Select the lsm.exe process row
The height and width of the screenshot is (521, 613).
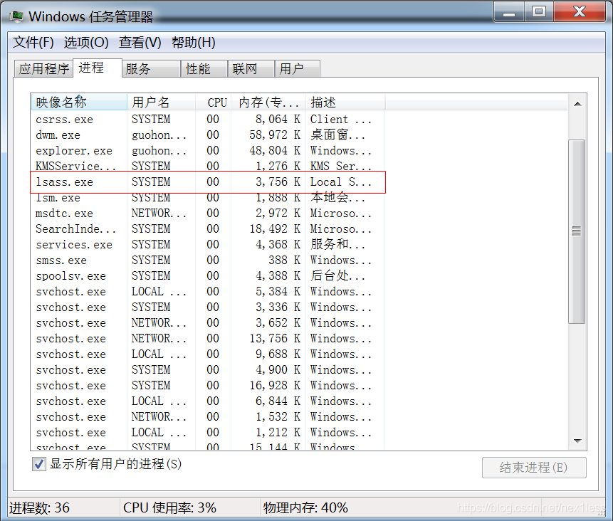[208, 197]
